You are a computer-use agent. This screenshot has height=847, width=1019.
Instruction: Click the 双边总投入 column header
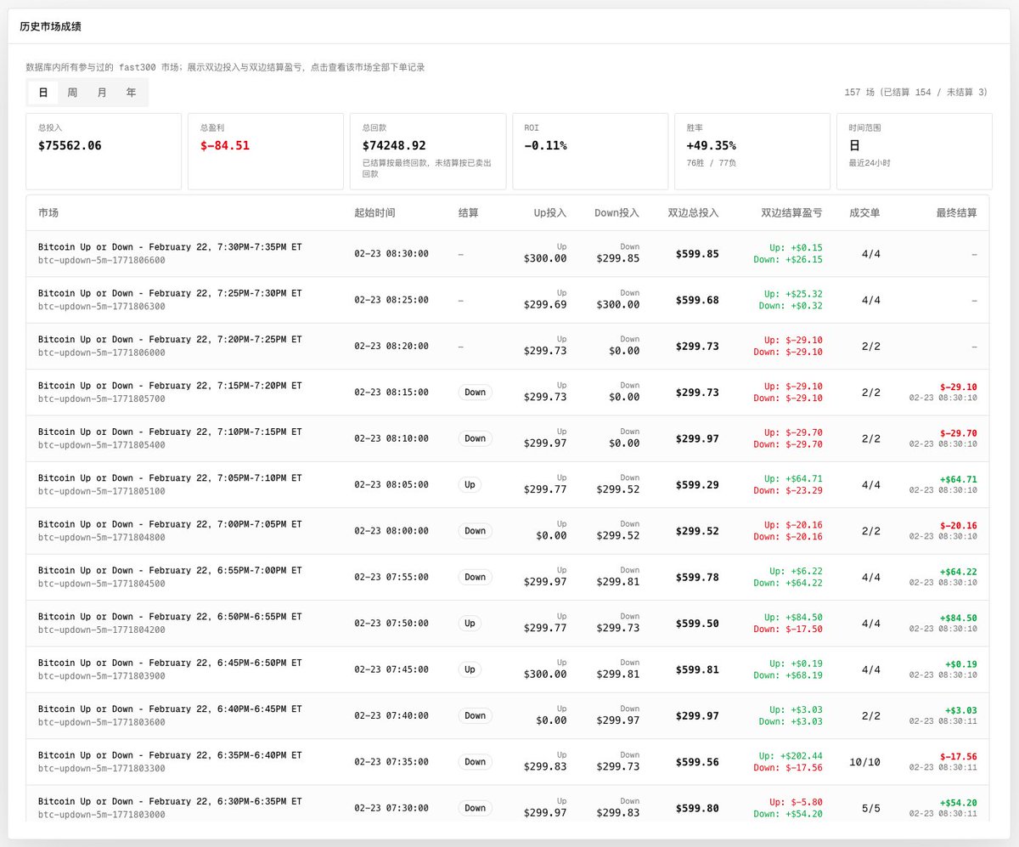693,212
